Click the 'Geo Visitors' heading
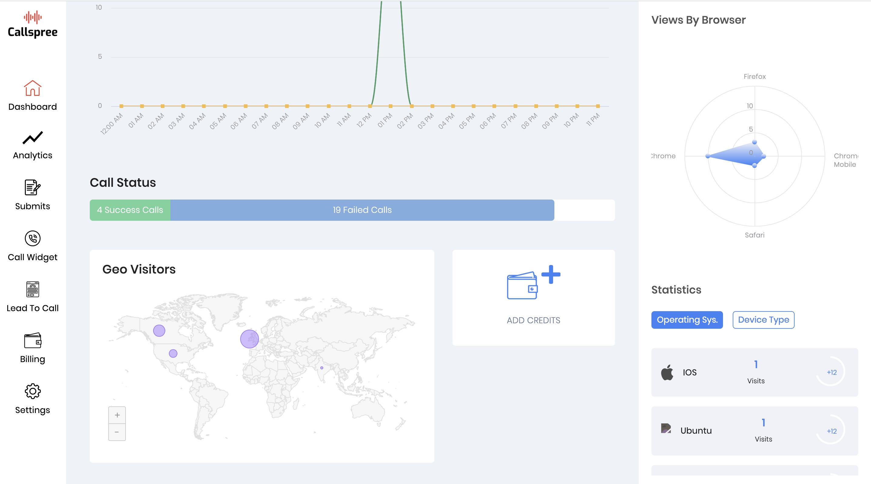This screenshot has width=871, height=484. tap(139, 269)
